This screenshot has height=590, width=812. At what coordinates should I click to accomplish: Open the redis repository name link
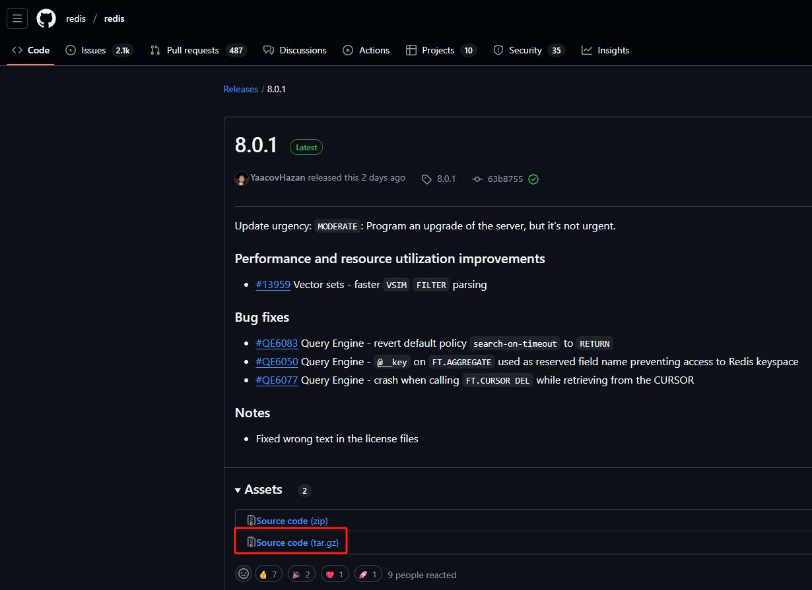pos(114,18)
